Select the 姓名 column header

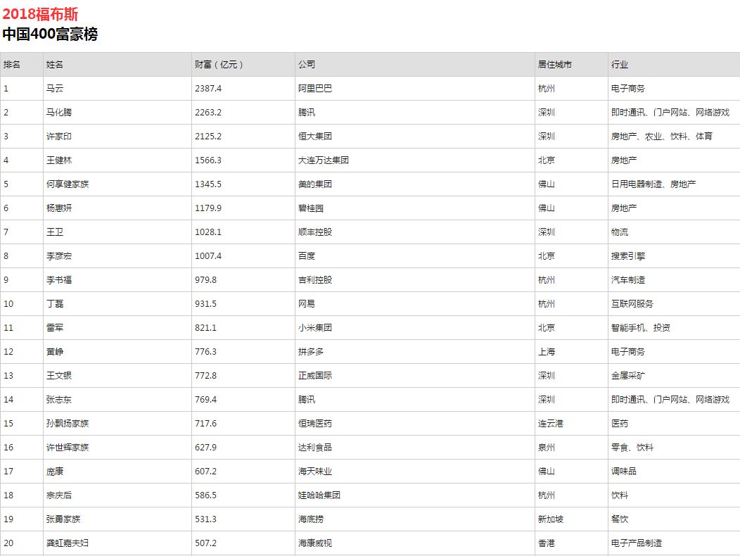pyautogui.click(x=55, y=65)
